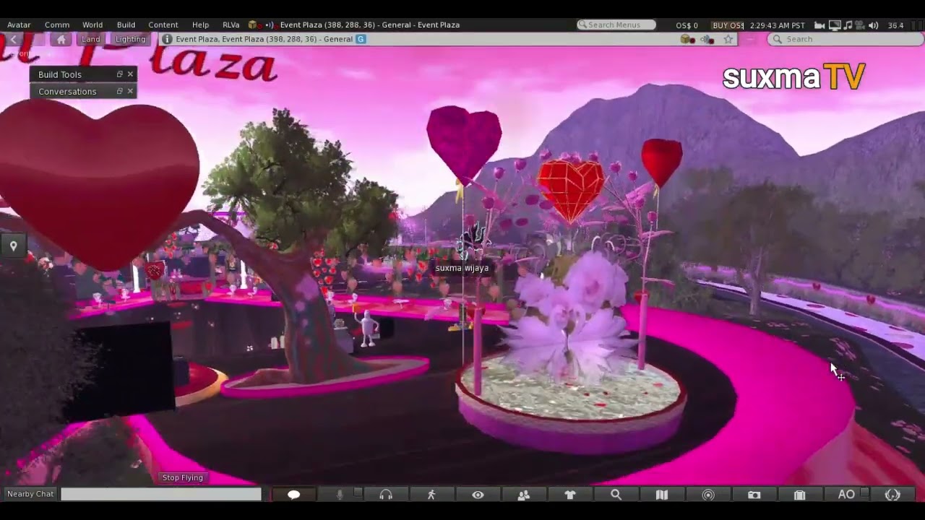Image resolution: width=925 pixels, height=520 pixels.
Task: Click the Home button in navigation bar
Action: tap(61, 39)
